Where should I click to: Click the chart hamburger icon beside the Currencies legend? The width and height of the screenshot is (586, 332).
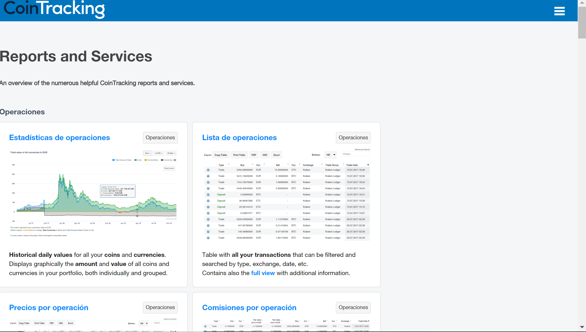(175, 160)
